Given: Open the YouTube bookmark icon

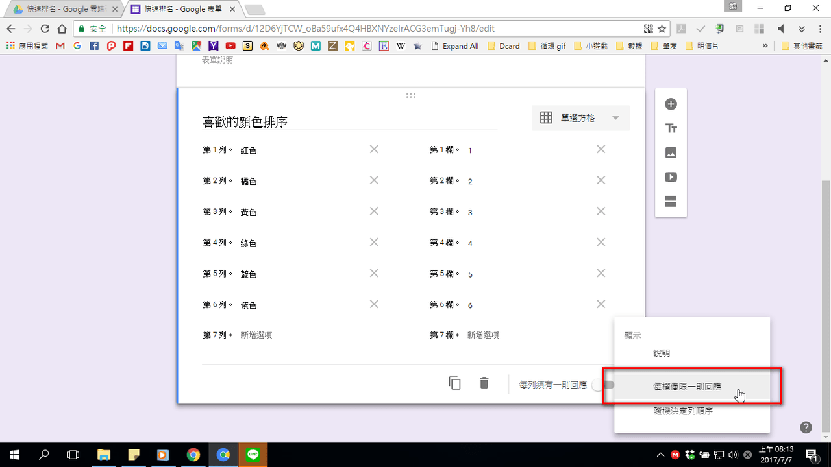Looking at the screenshot, I should click(230, 46).
